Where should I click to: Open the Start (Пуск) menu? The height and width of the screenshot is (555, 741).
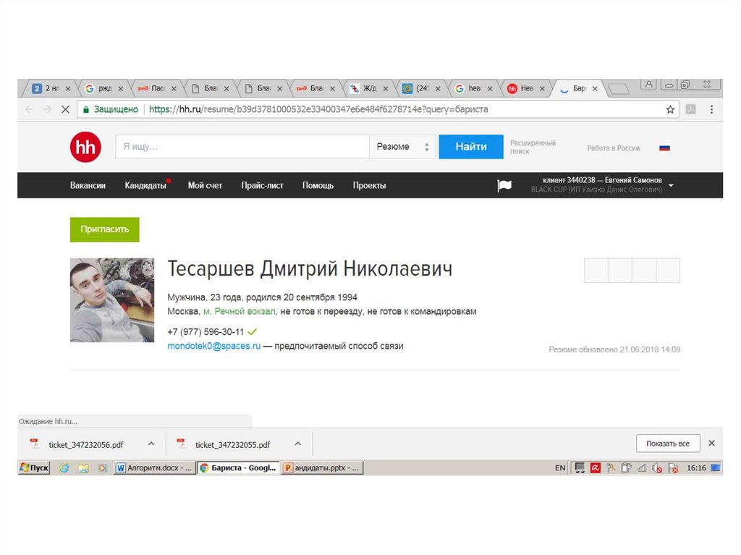click(34, 467)
